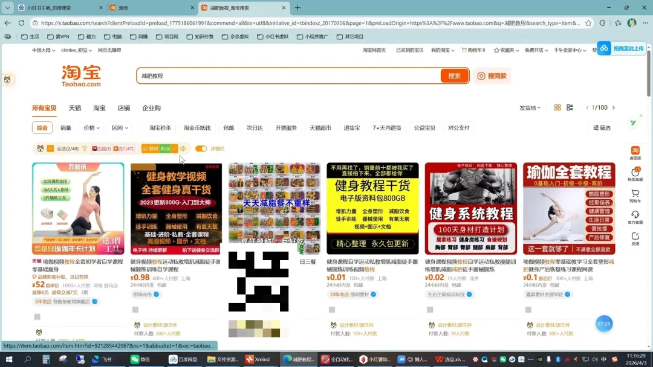Expand the climber_初见 account dropdown

(x=76, y=50)
